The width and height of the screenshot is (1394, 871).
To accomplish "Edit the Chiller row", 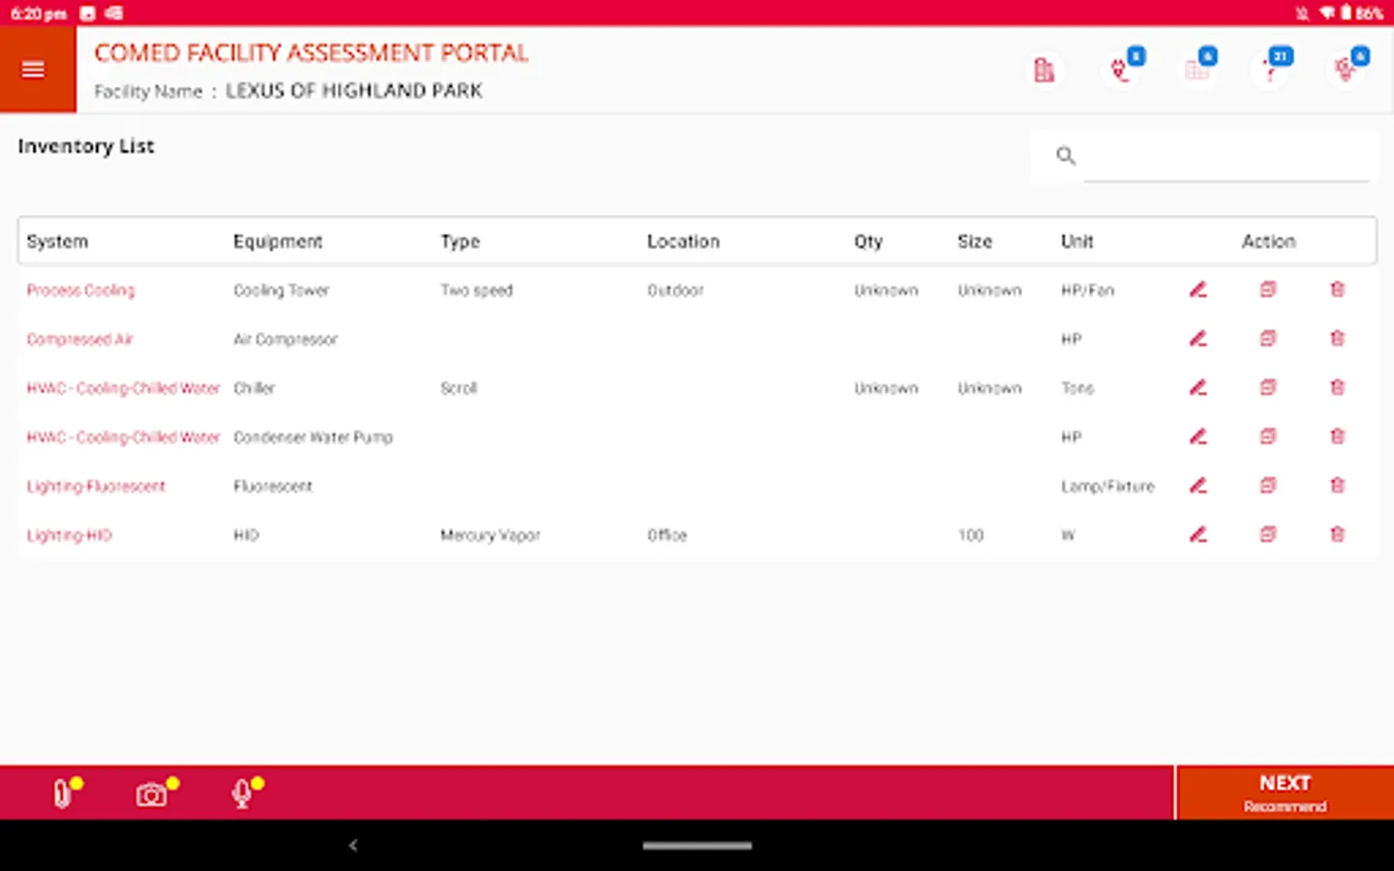I will click(1197, 387).
